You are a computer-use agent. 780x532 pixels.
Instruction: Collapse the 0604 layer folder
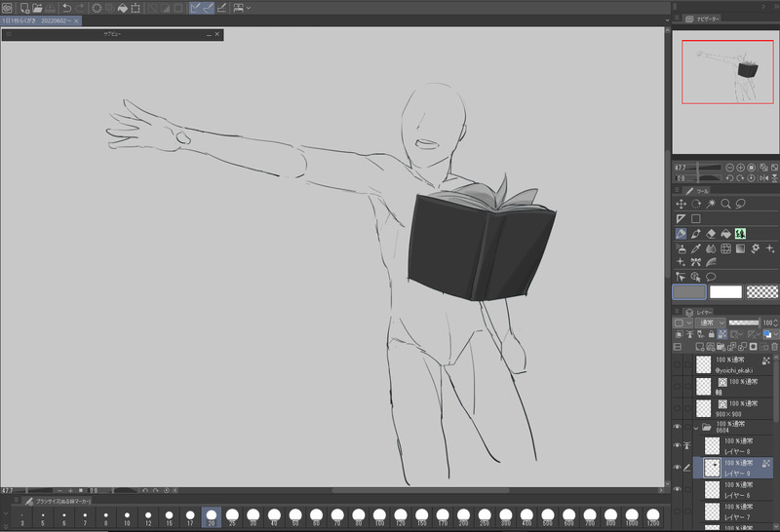click(696, 427)
